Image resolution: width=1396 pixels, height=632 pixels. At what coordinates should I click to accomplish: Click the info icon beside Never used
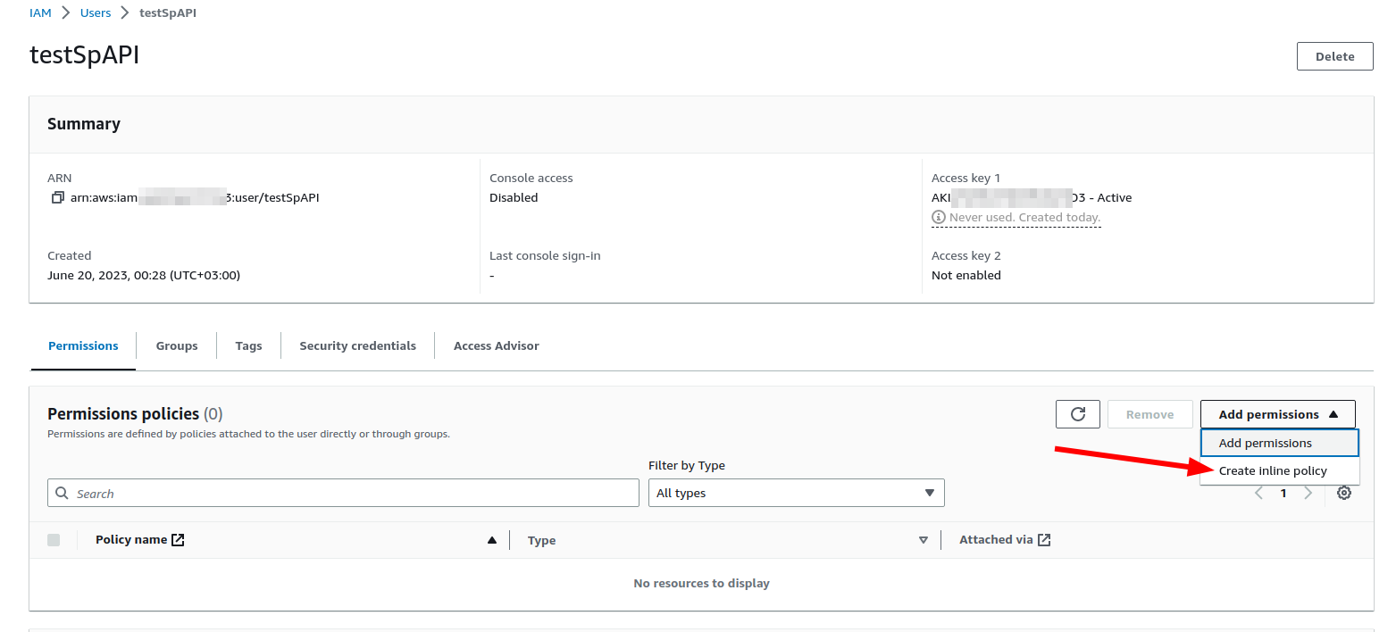[x=939, y=217]
